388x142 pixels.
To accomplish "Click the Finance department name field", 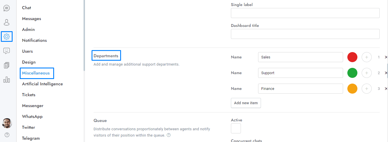I will (x=300, y=89).
